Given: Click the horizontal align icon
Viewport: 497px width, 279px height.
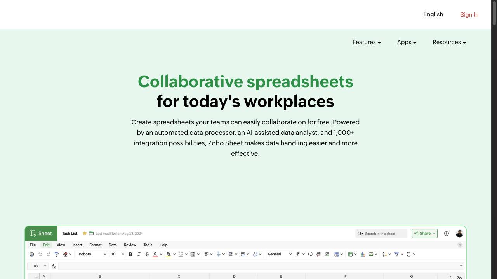Looking at the screenshot, I should coord(206,254).
